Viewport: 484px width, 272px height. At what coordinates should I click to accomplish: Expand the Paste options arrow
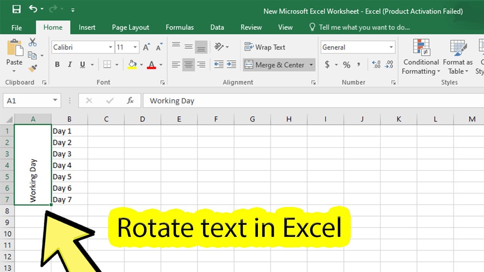pos(14,71)
